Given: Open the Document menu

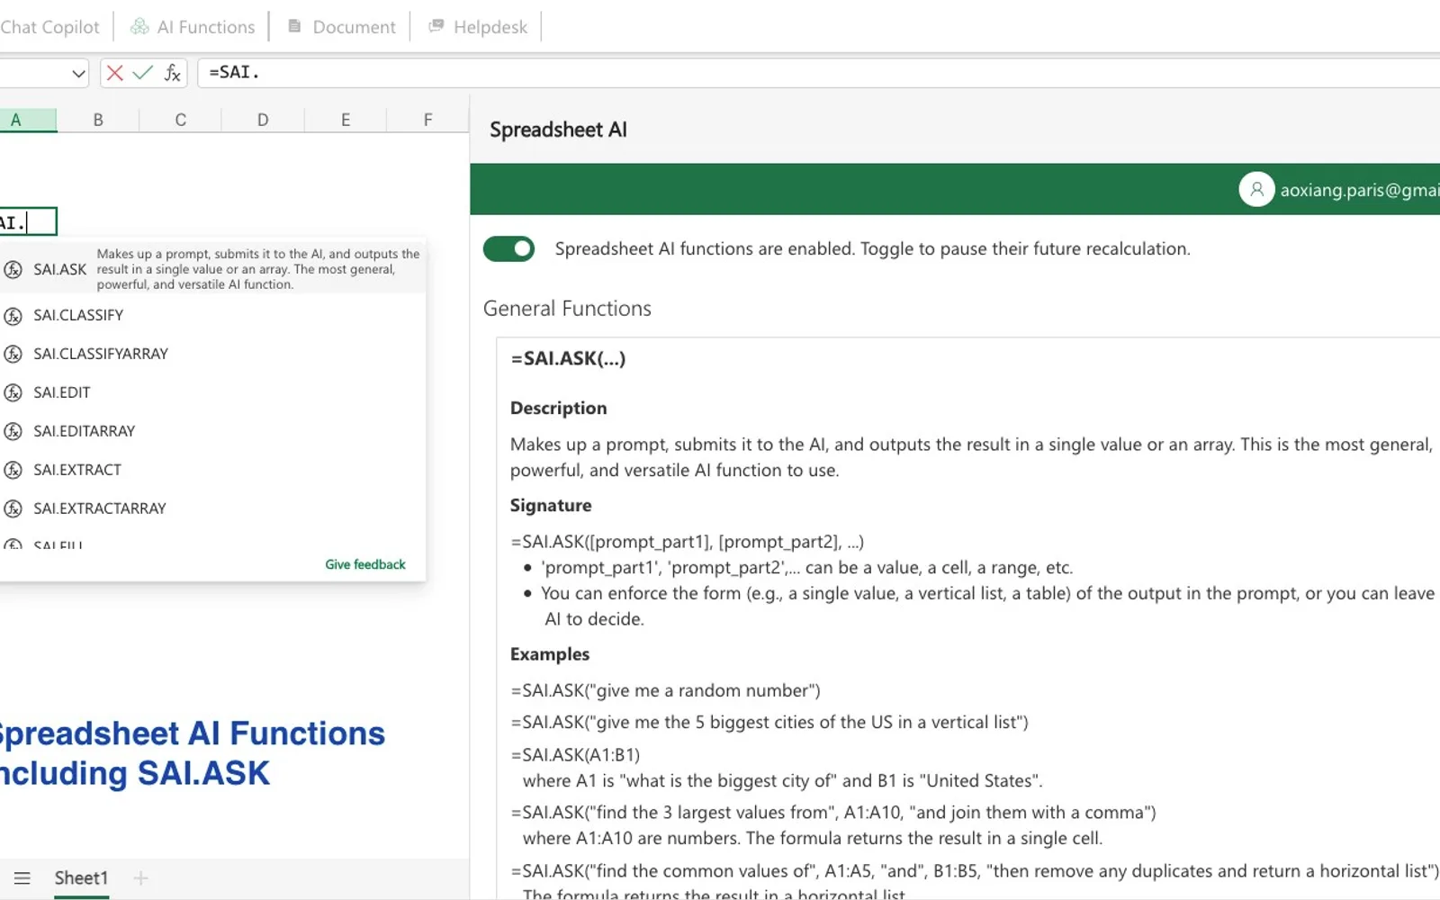Looking at the screenshot, I should pyautogui.click(x=342, y=27).
